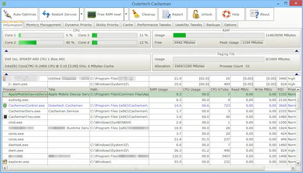Click scroll up arrow of process list
303x173 pixels.
(298, 89)
